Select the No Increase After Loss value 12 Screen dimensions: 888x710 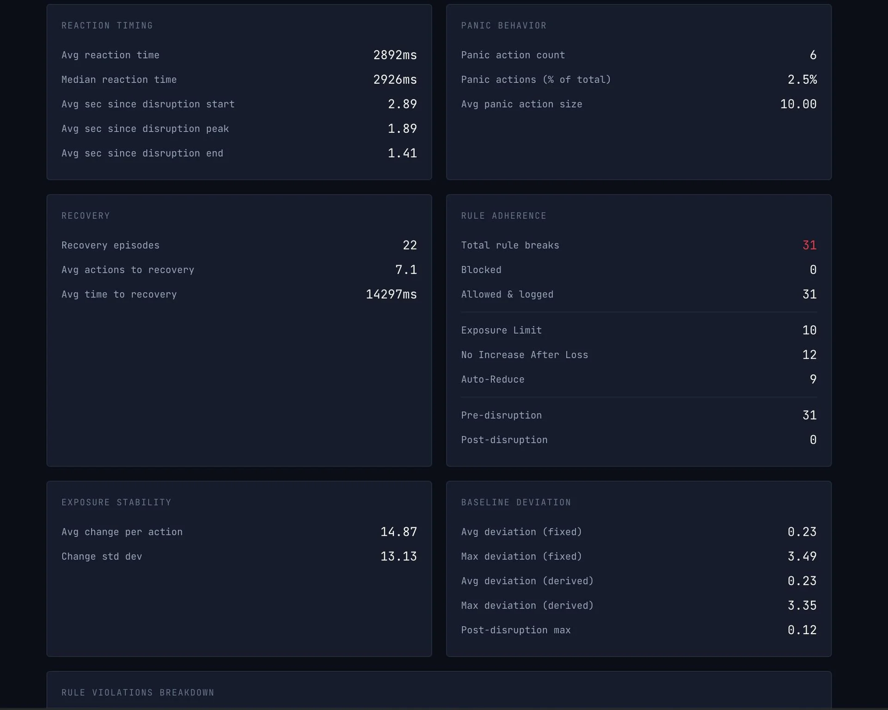pos(809,355)
